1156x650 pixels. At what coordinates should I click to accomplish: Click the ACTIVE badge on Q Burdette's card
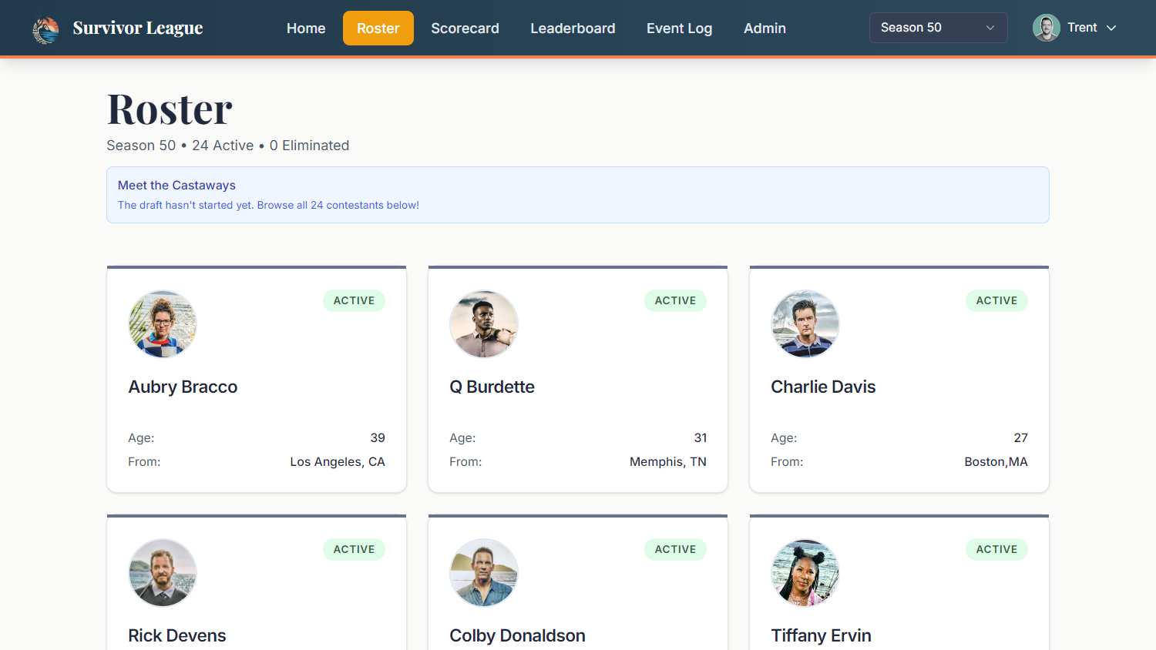click(675, 300)
